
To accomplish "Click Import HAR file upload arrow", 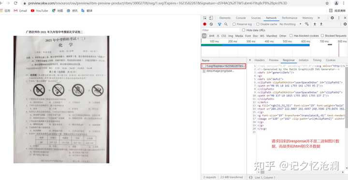I will pyautogui.click(x=315, y=24).
